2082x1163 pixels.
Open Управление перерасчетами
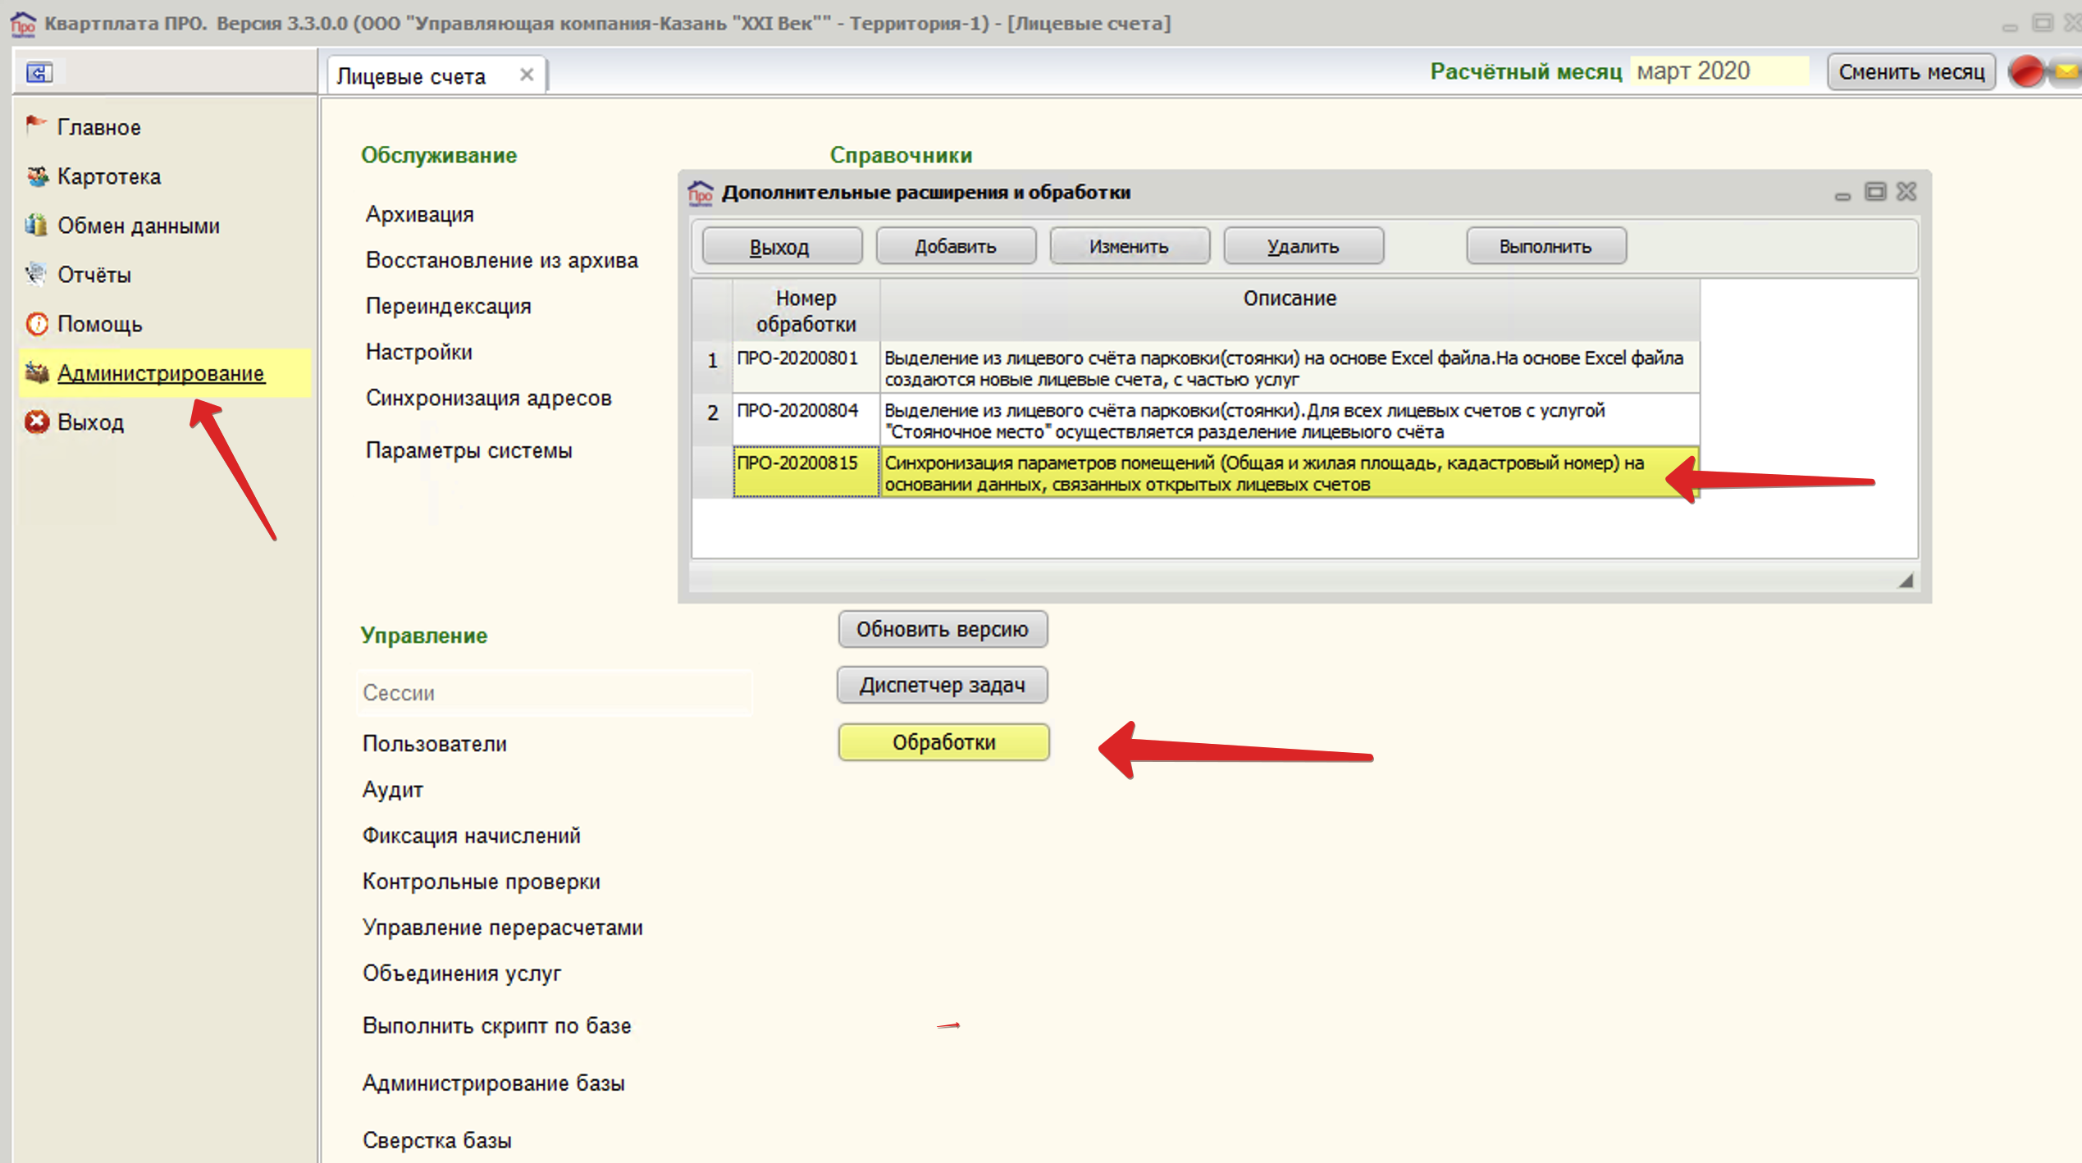tap(503, 928)
